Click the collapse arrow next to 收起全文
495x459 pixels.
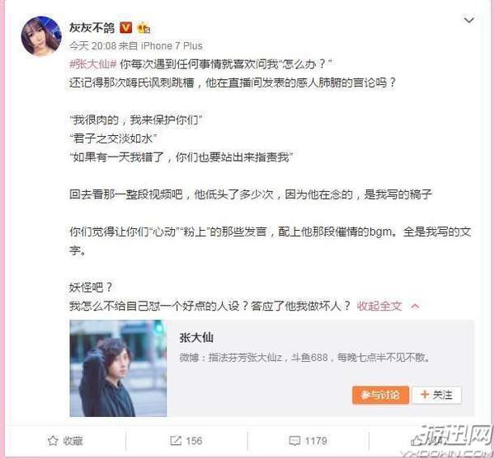[x=415, y=306]
